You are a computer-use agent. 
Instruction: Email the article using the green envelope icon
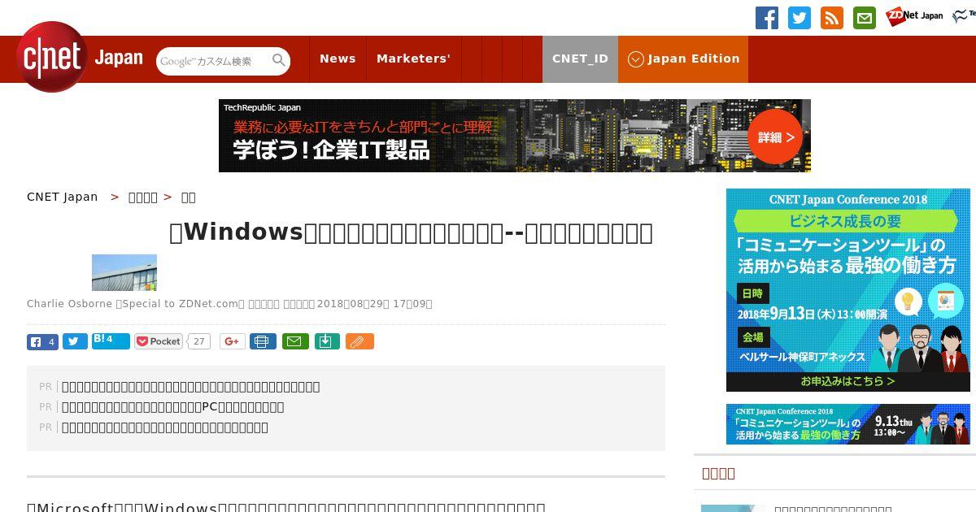tap(295, 341)
